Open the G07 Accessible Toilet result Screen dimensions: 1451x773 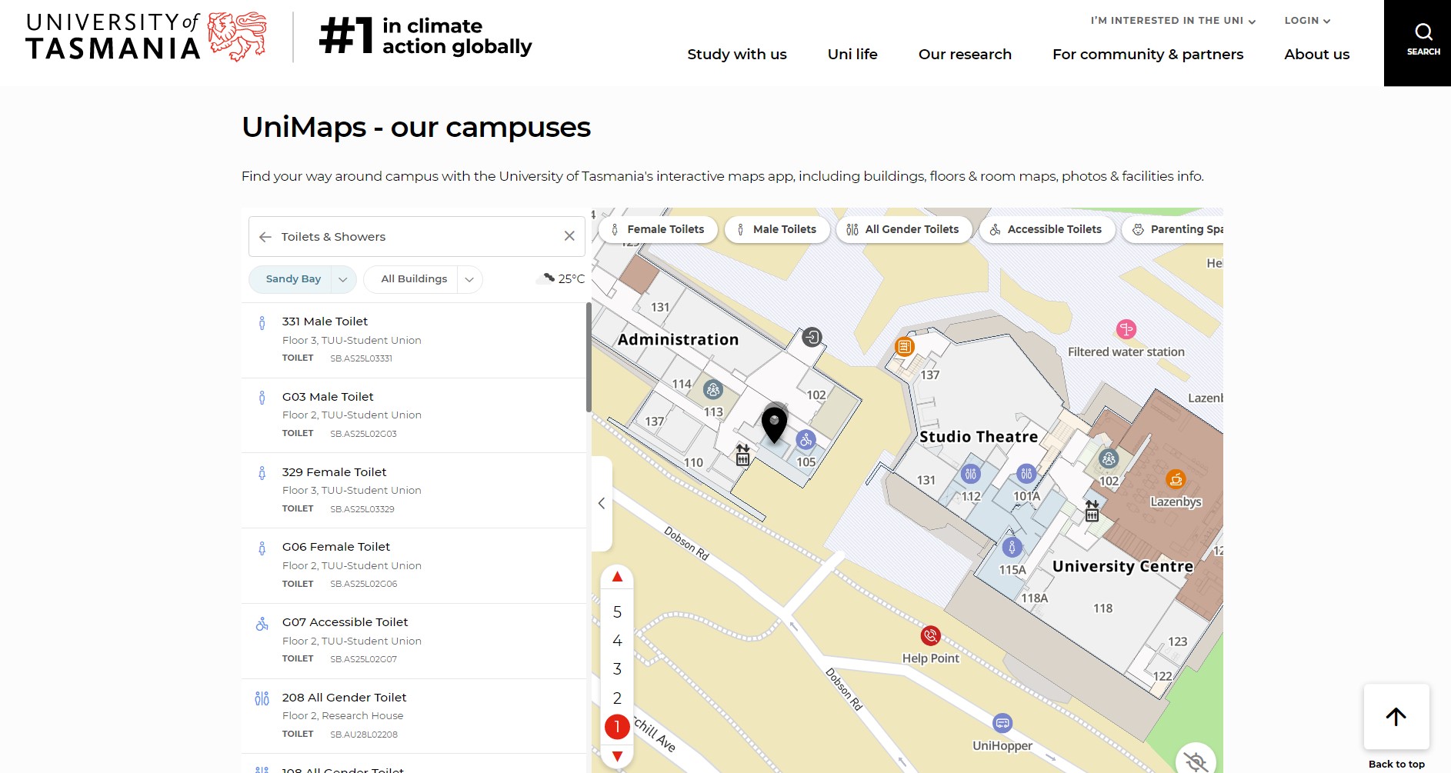tap(414, 641)
